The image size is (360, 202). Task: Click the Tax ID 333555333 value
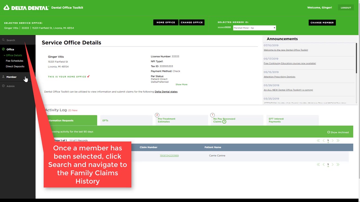(166, 66)
